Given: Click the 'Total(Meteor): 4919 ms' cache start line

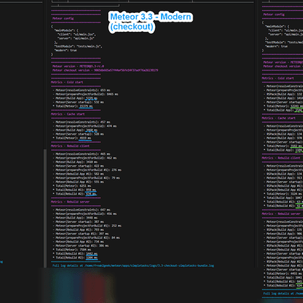Looking at the screenshot, I should pos(72,138).
